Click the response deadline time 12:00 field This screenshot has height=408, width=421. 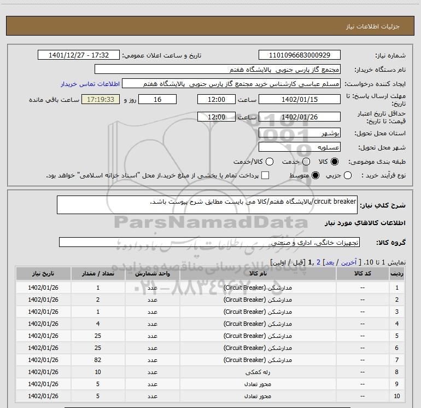click(x=217, y=99)
